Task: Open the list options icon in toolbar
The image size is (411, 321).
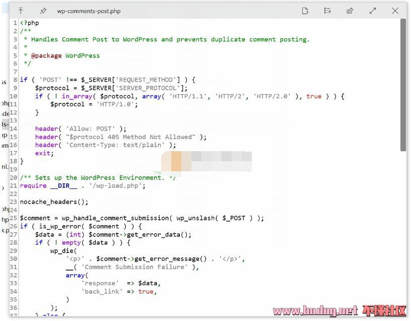Action: tap(327, 11)
